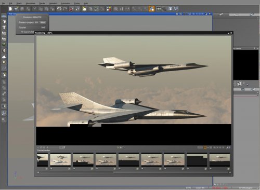
Task: Click the clapperboard animation render icon
Action: pos(164,9)
